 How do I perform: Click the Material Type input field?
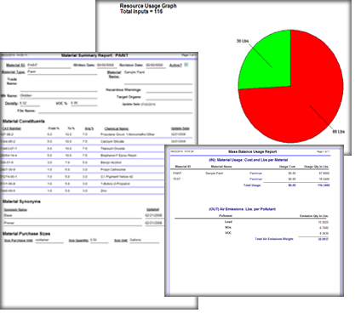pyautogui.click(x=62, y=72)
